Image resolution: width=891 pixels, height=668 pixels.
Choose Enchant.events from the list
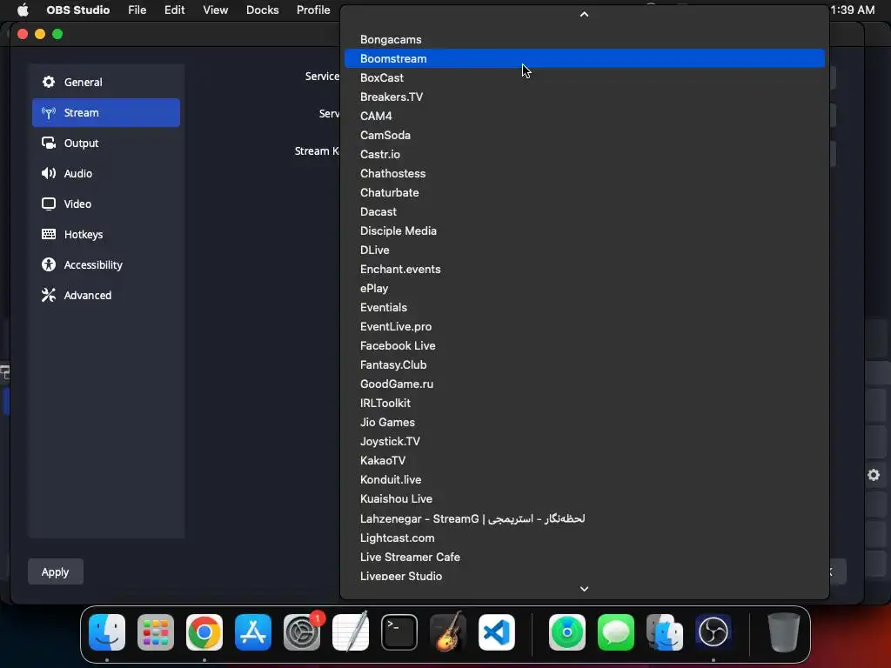coord(585,270)
